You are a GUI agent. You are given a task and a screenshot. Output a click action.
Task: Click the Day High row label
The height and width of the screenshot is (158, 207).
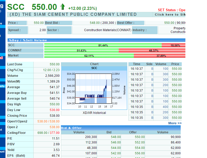(x=14, y=104)
